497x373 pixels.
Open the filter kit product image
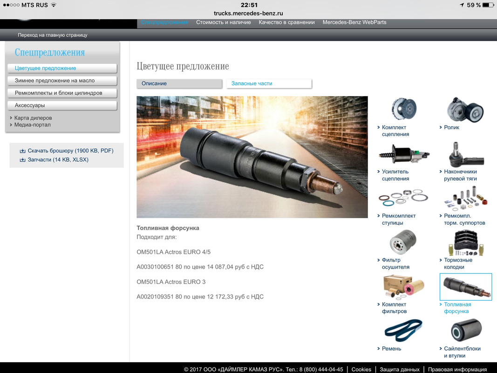click(x=403, y=286)
